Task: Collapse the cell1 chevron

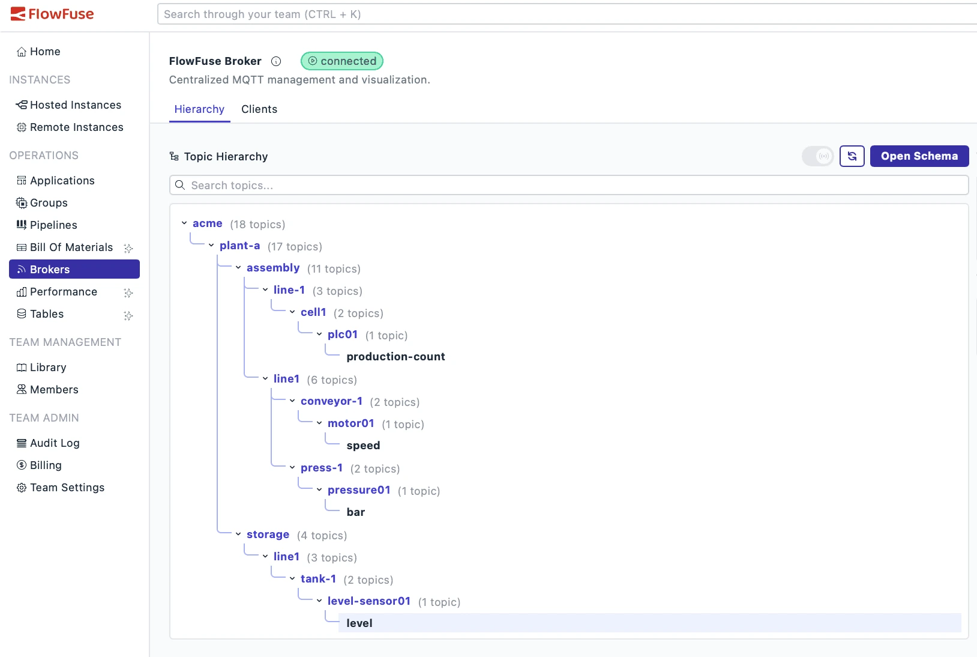Action: (x=292, y=312)
